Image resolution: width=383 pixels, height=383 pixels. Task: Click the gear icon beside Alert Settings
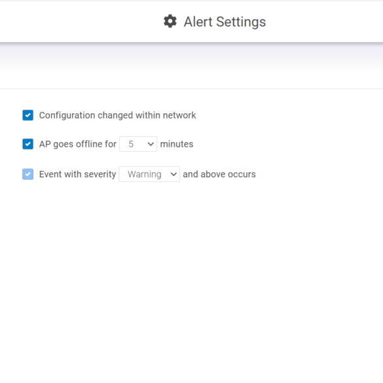[x=170, y=21]
